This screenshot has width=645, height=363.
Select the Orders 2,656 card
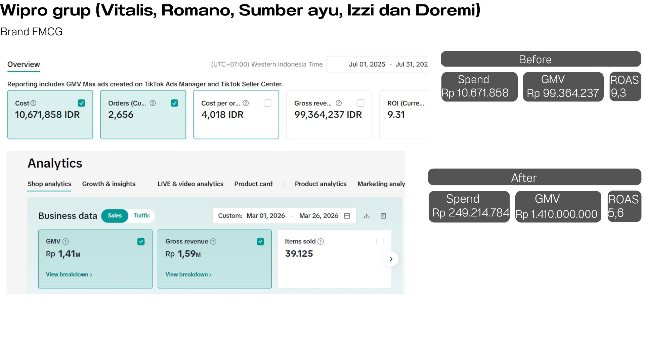point(143,115)
